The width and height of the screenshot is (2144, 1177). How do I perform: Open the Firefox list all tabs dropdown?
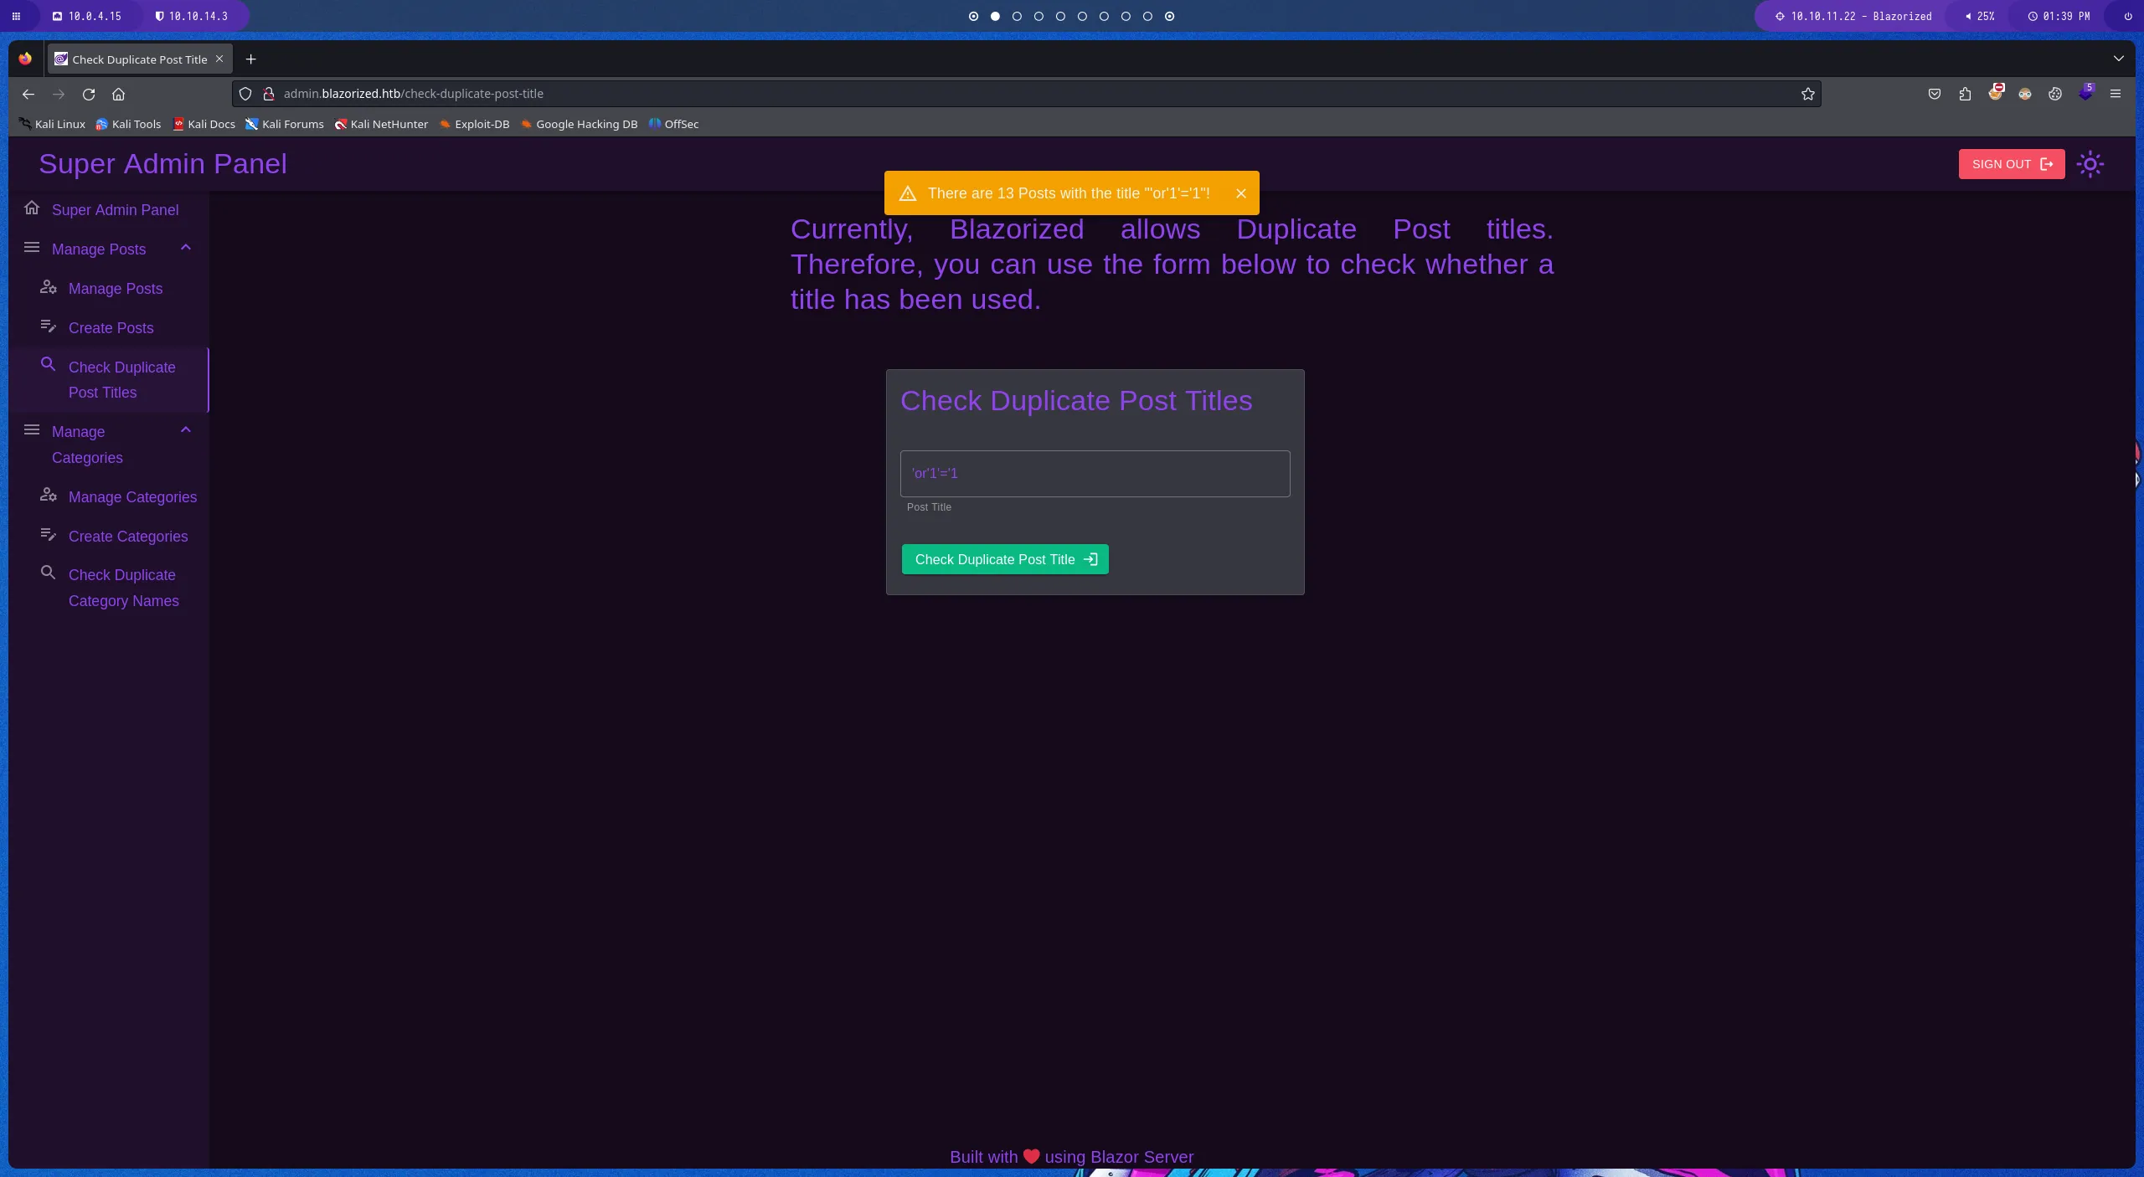tap(2118, 59)
